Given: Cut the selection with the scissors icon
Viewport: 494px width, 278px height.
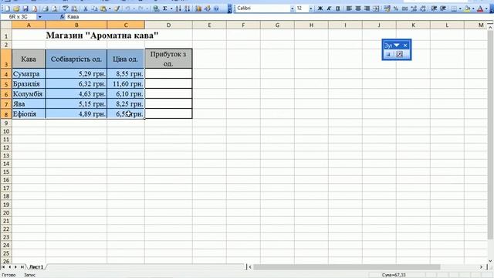Looking at the screenshot, I should [x=85, y=8].
